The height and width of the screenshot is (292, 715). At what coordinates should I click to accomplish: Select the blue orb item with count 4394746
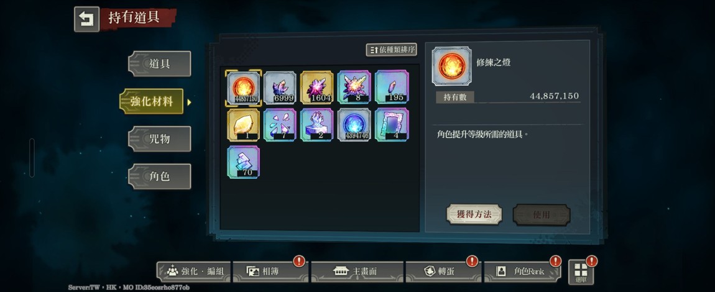[354, 125]
